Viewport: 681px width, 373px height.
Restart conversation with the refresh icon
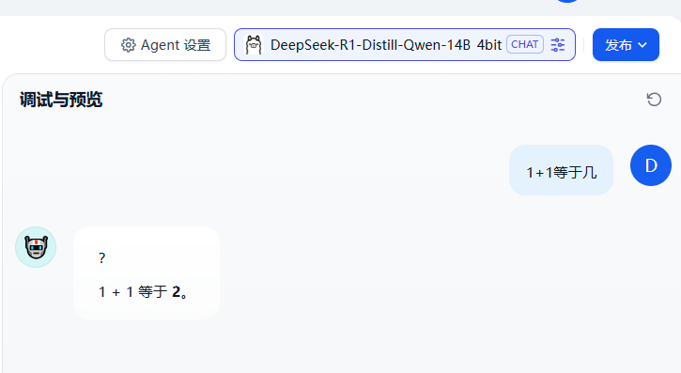coord(654,100)
